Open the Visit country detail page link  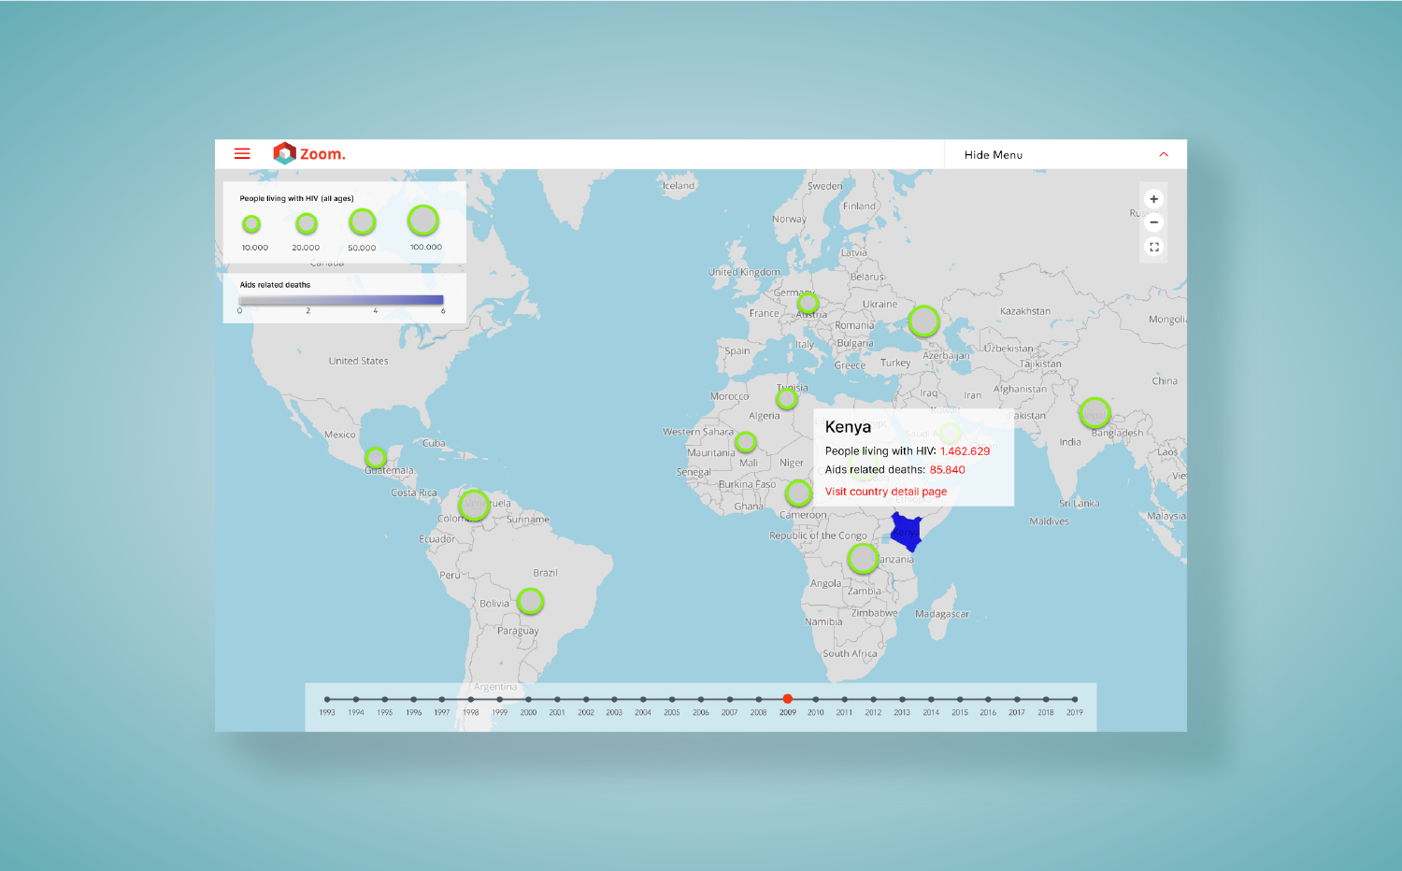click(886, 492)
